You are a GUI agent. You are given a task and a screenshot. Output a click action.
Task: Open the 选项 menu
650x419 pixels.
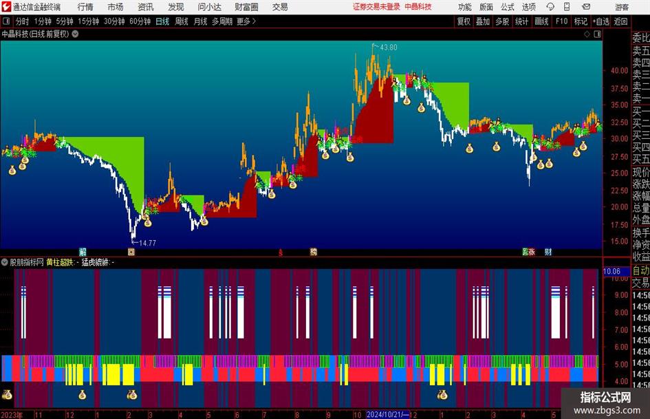click(528, 7)
